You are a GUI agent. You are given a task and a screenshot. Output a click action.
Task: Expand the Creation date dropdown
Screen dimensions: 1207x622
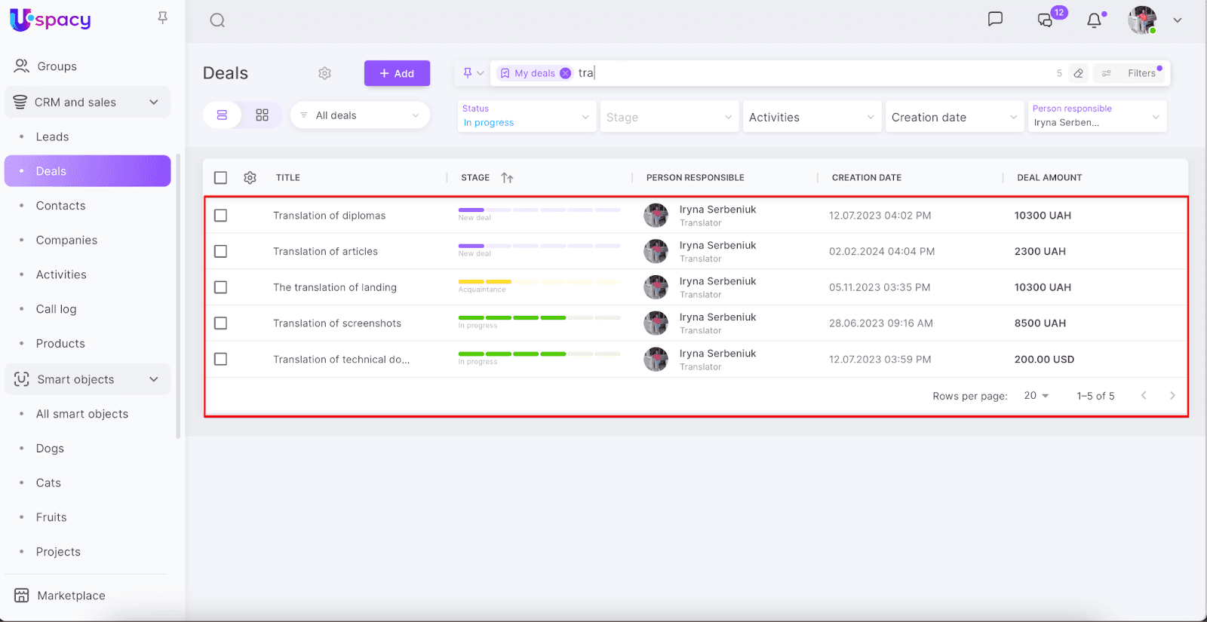[954, 117]
